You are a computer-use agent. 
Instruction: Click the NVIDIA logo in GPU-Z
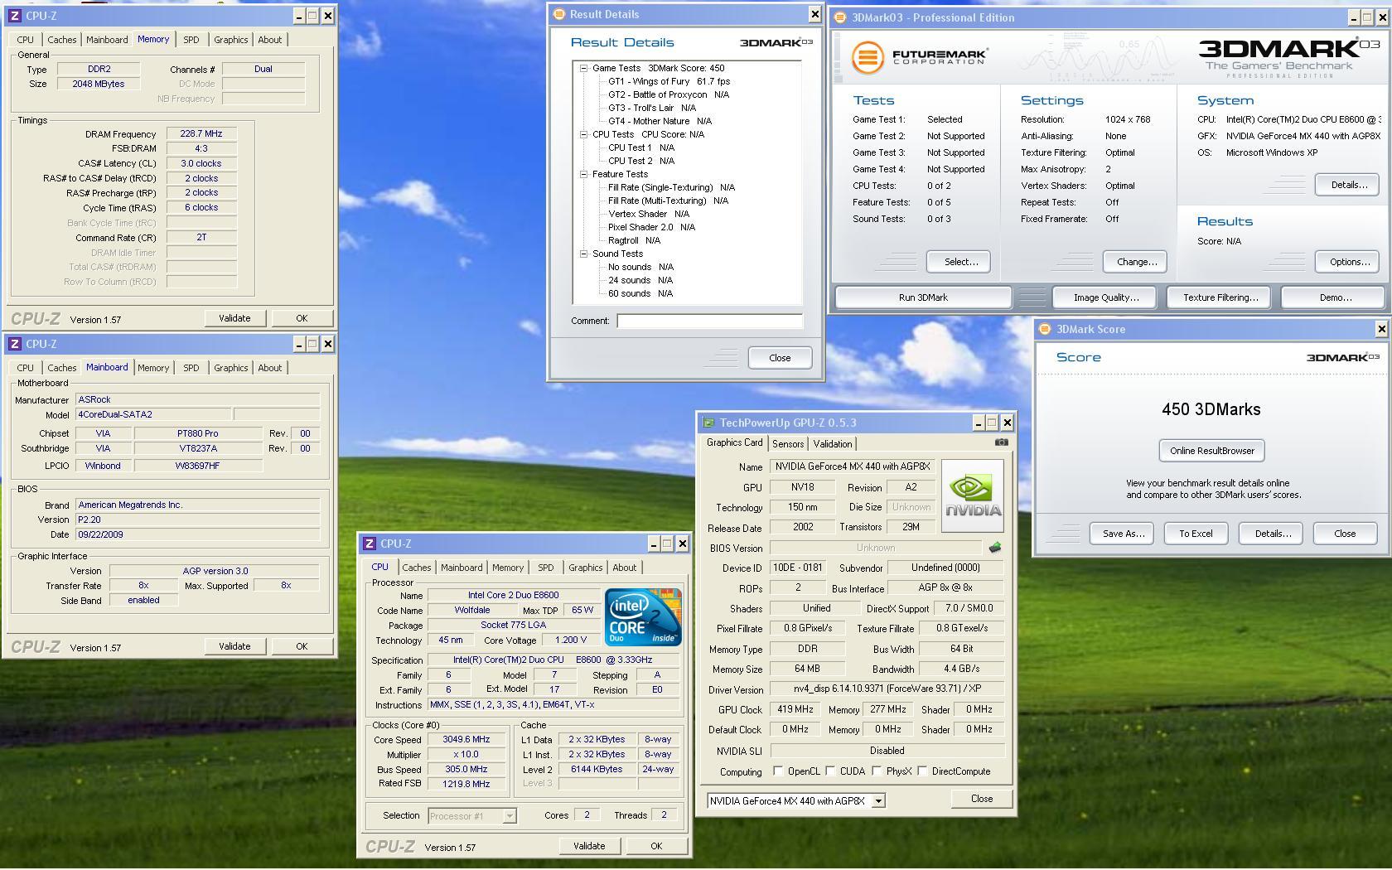[x=973, y=496]
